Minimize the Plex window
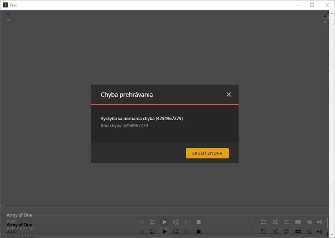The height and width of the screenshot is (238, 335). click(x=297, y=5)
